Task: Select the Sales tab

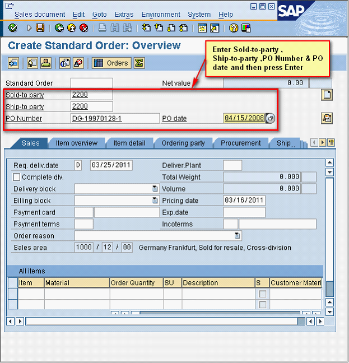Action: coord(31,143)
